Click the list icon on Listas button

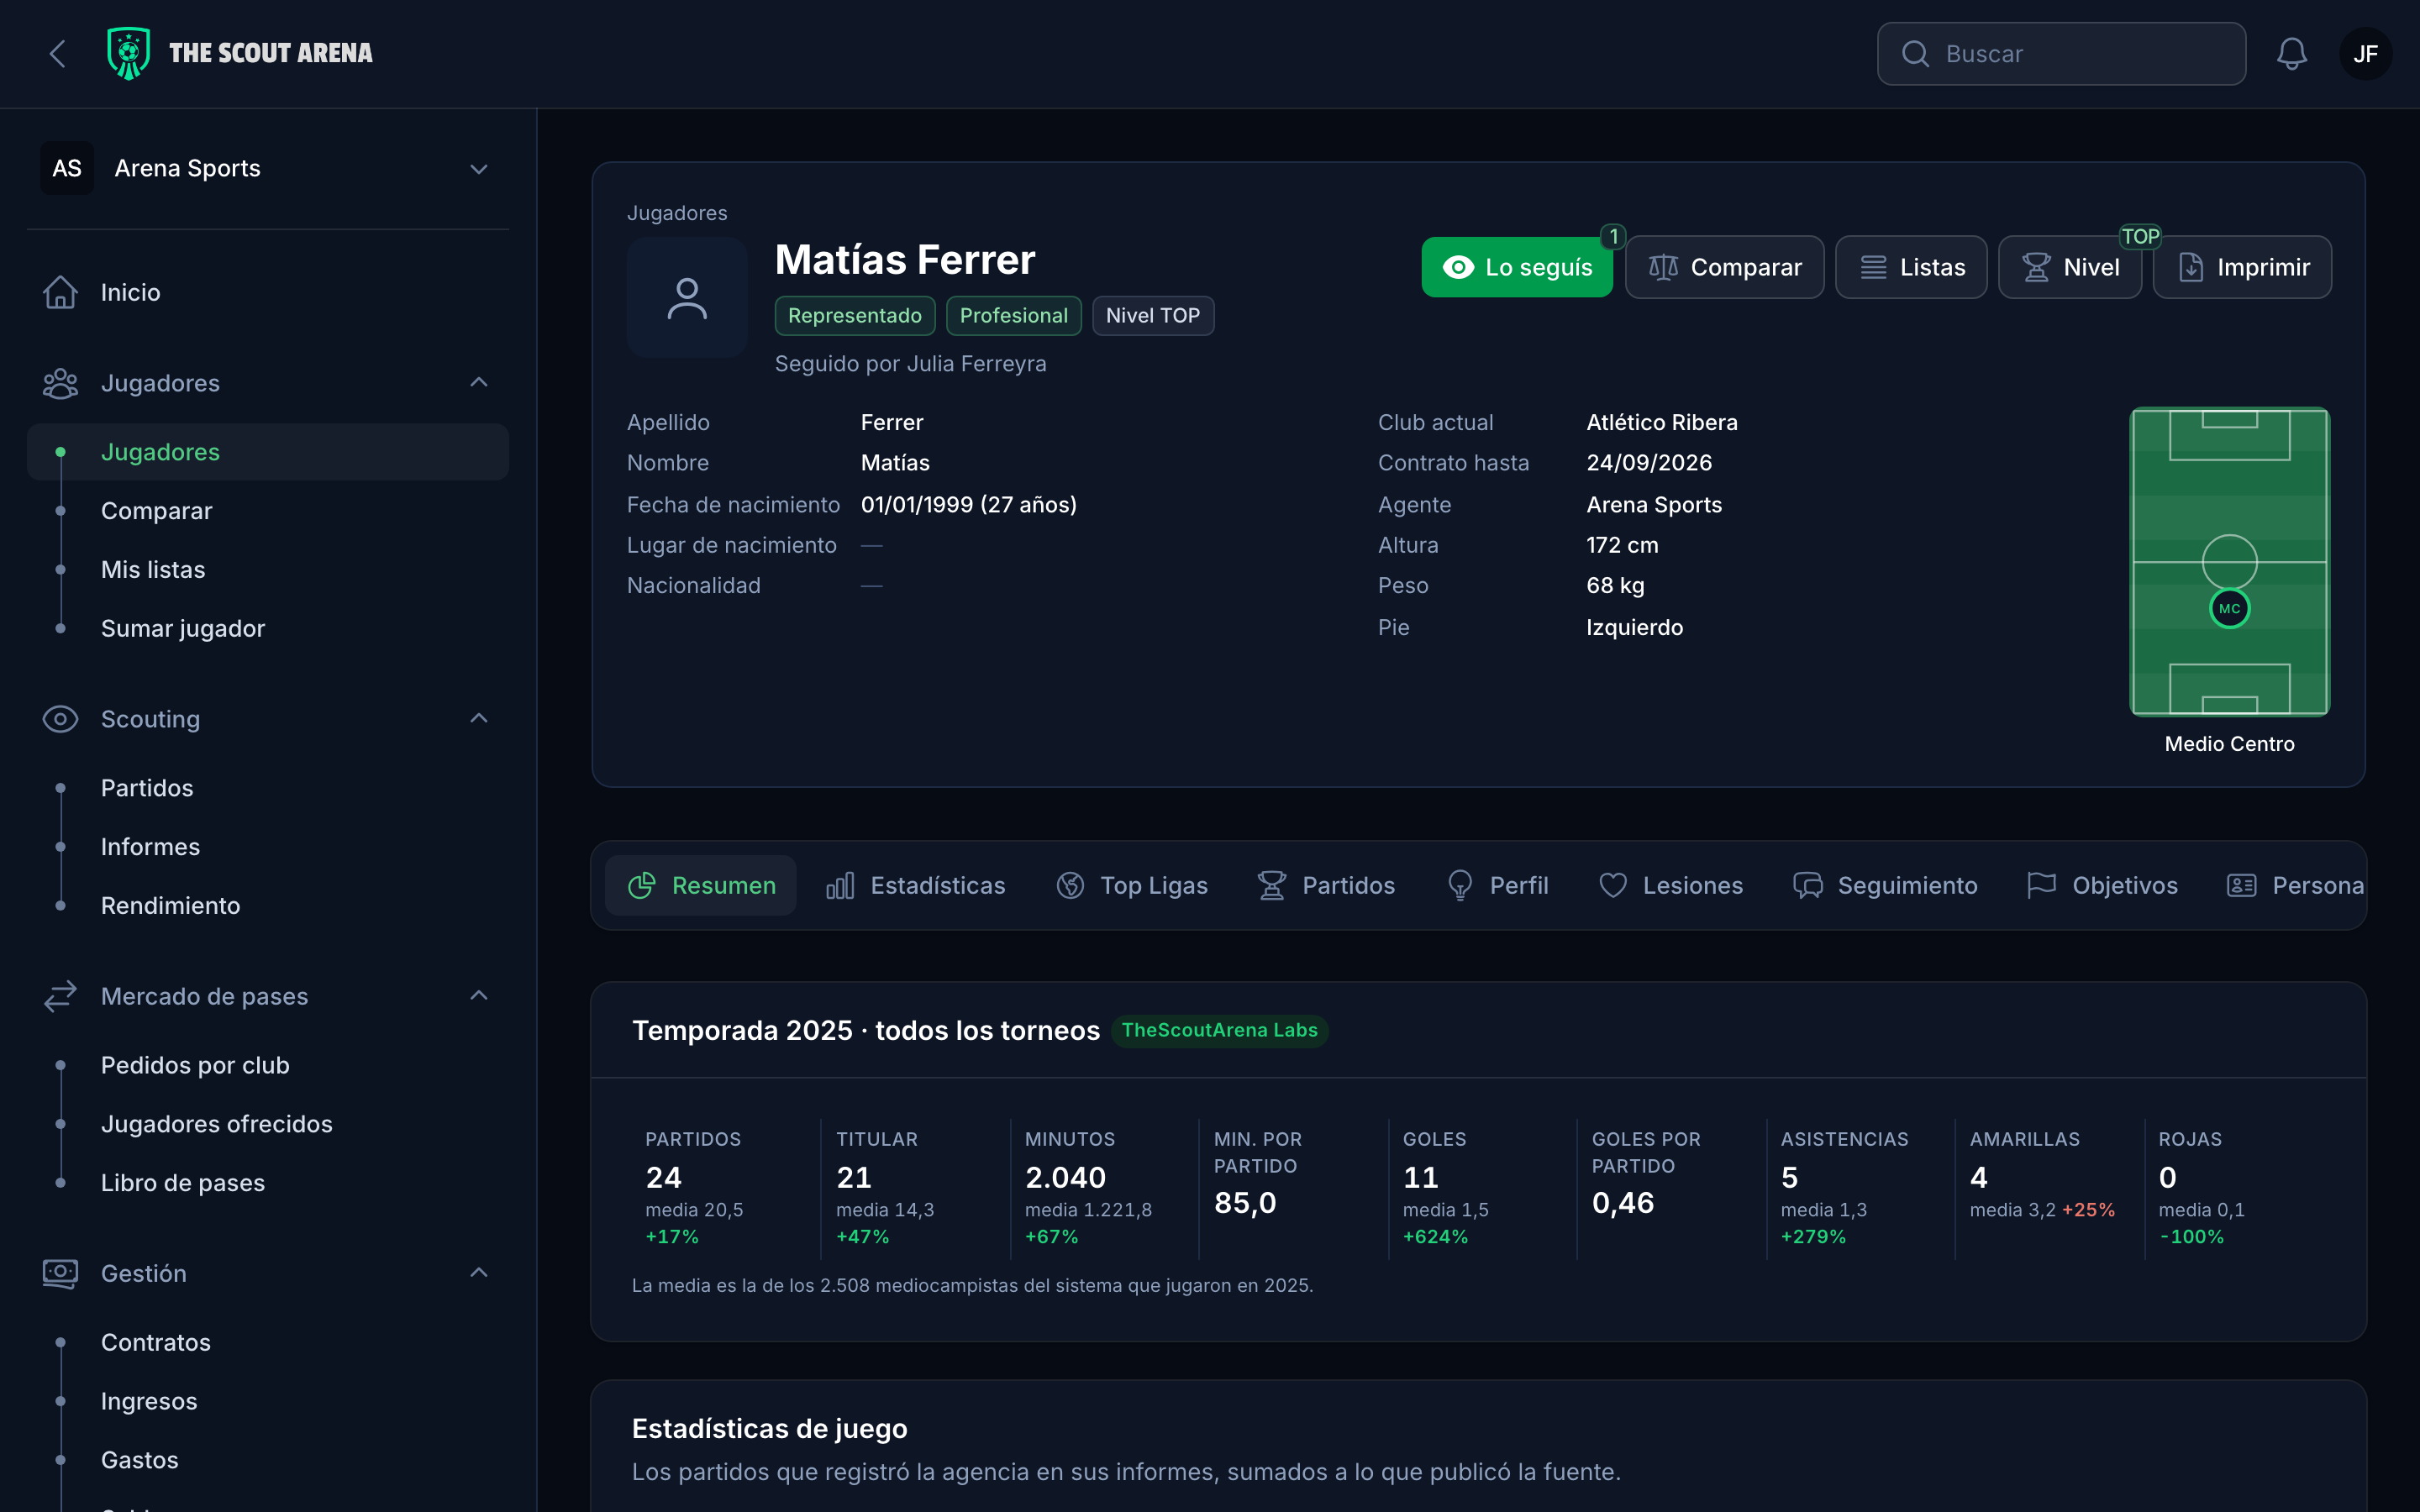point(1873,267)
